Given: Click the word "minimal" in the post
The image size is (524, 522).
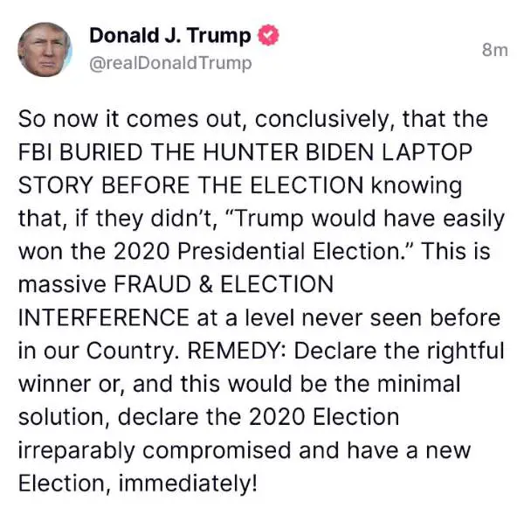Looking at the screenshot, I should (x=419, y=384).
